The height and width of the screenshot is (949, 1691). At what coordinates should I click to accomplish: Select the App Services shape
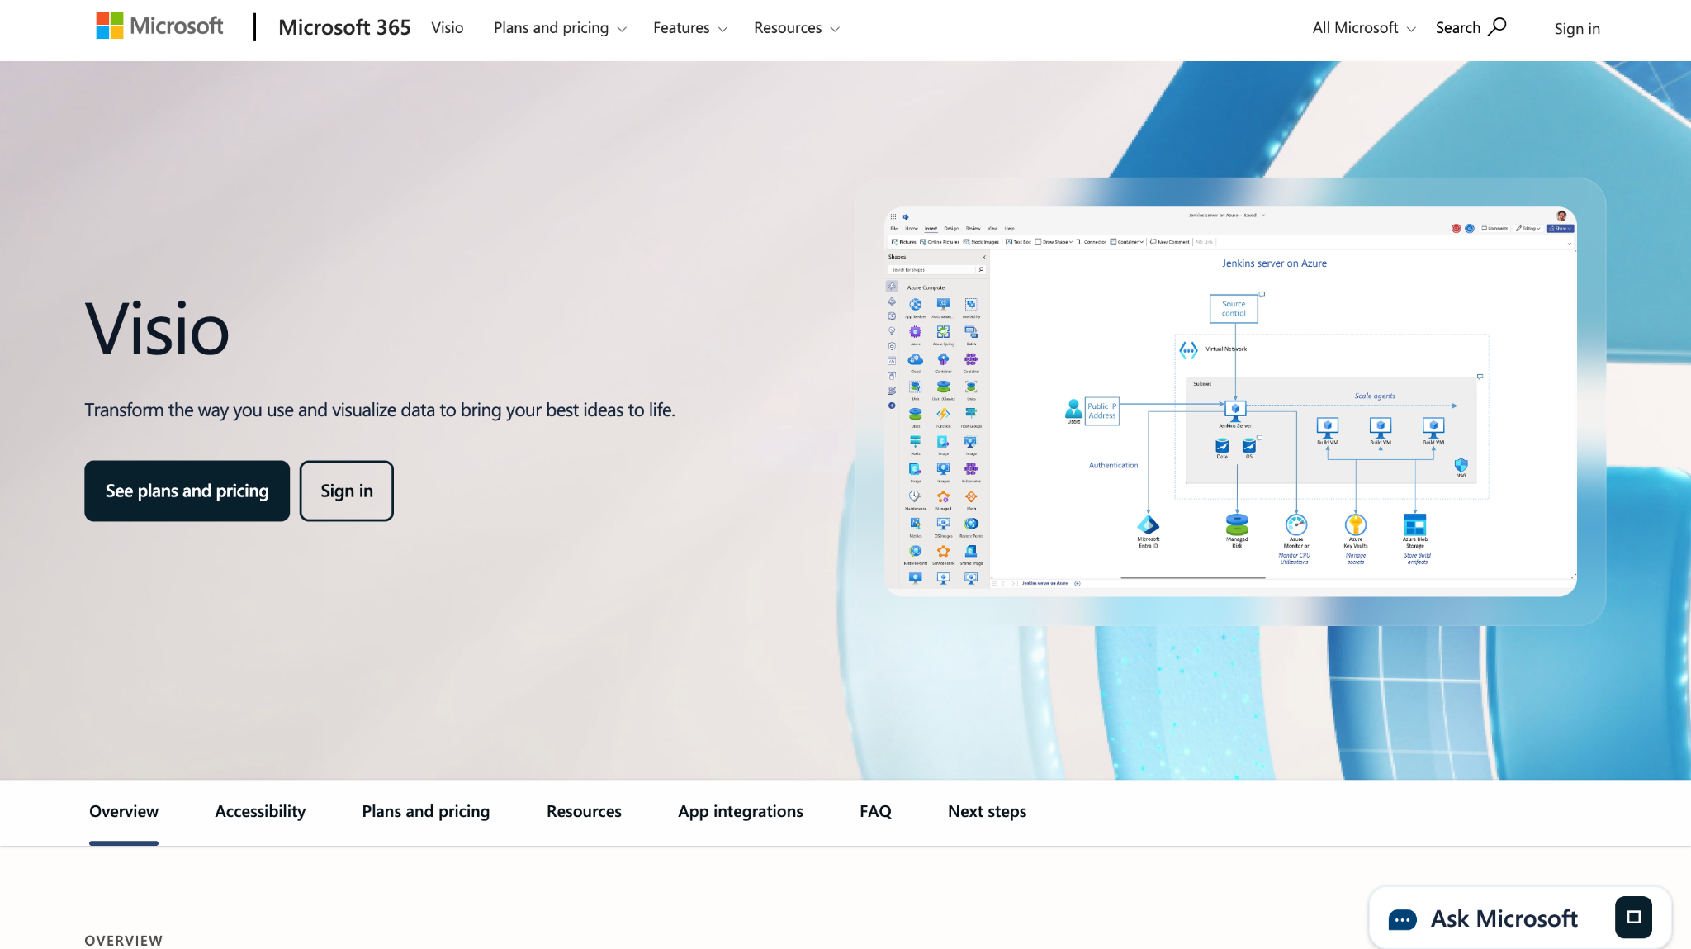pyautogui.click(x=915, y=306)
